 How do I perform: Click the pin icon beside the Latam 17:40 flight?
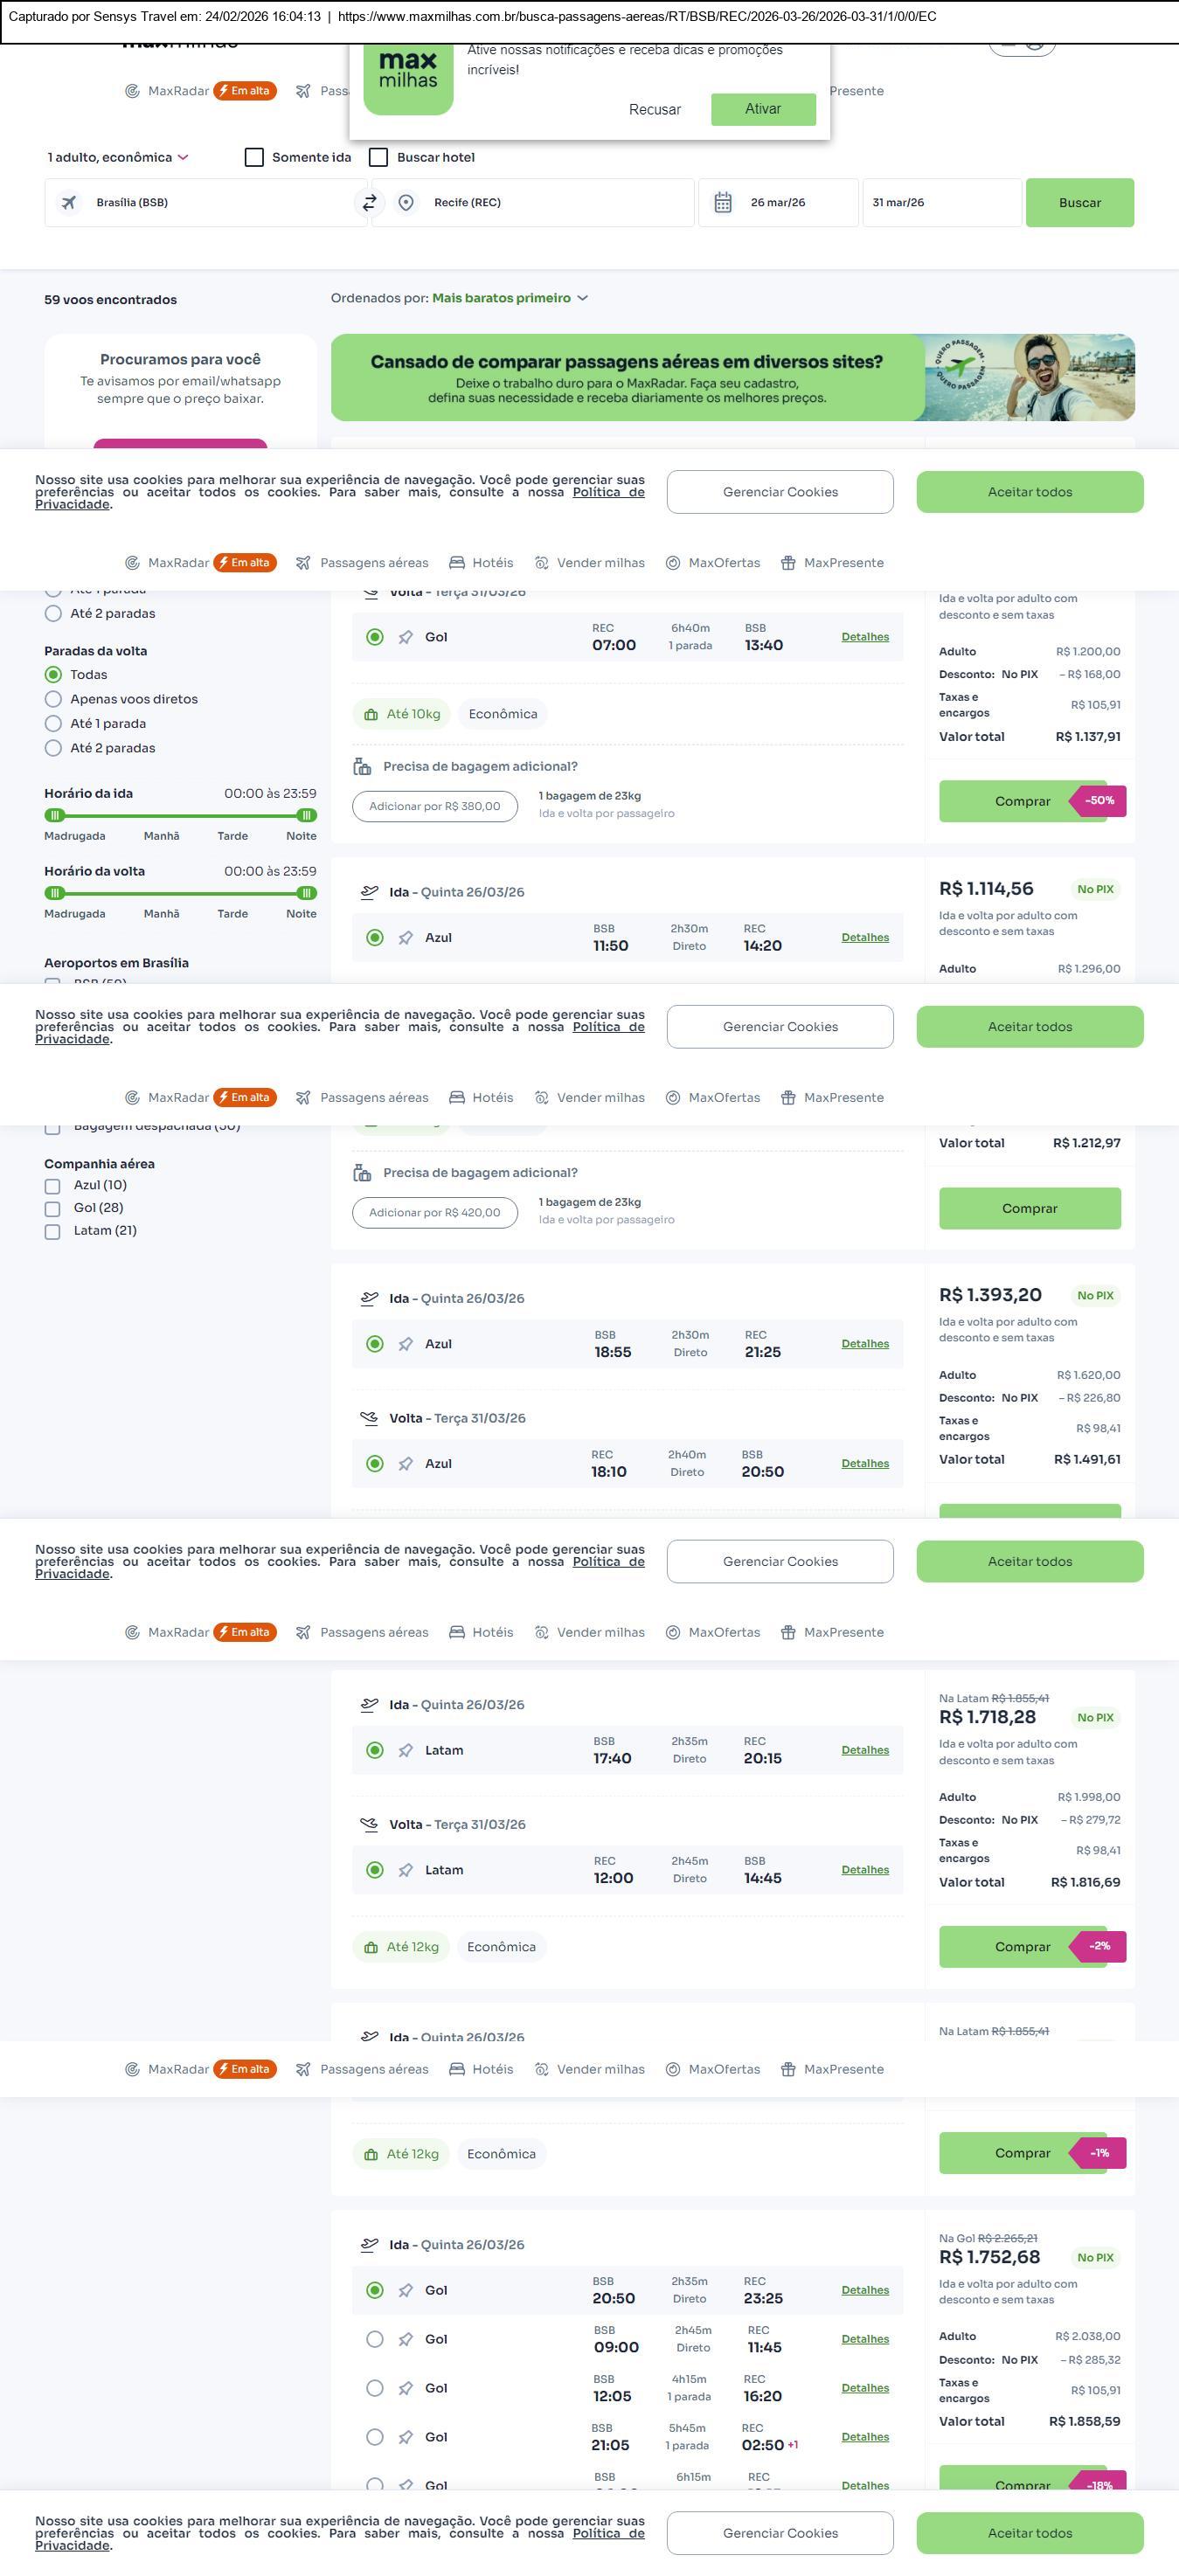[406, 1751]
